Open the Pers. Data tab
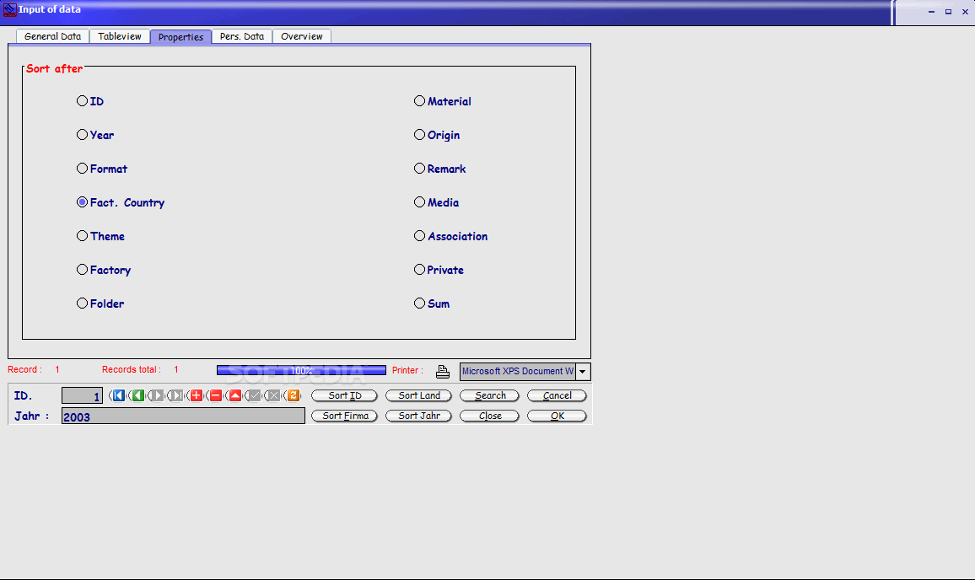The width and height of the screenshot is (975, 580). (x=242, y=37)
